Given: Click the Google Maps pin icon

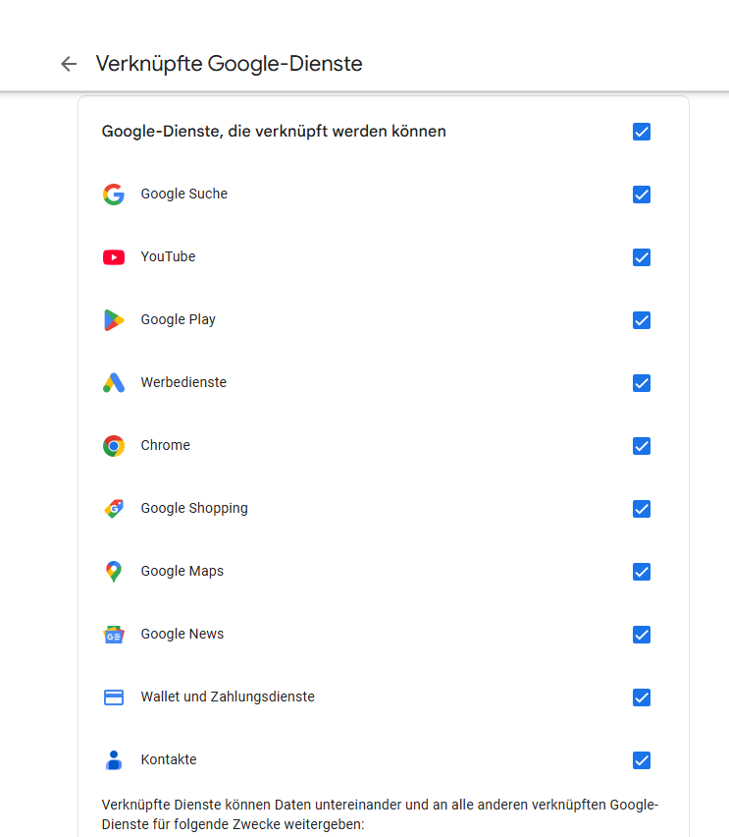Looking at the screenshot, I should tap(114, 572).
